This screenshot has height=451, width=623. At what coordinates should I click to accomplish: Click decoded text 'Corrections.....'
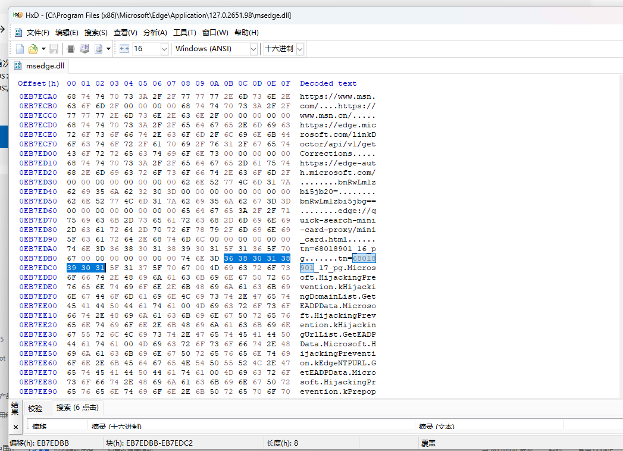(338, 154)
